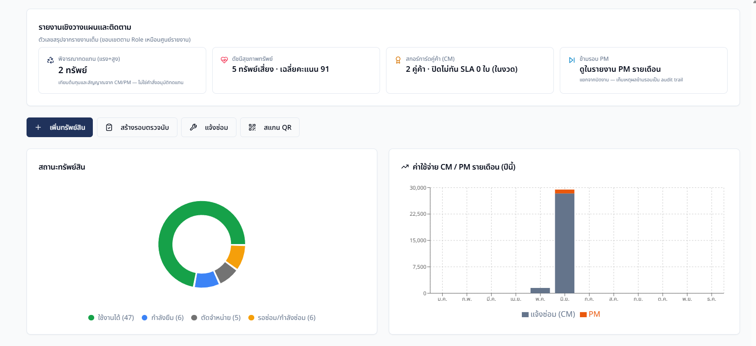Open the 5 ทรัพย์เสี่ยง health index card
This screenshot has height=346, width=756.
point(296,70)
